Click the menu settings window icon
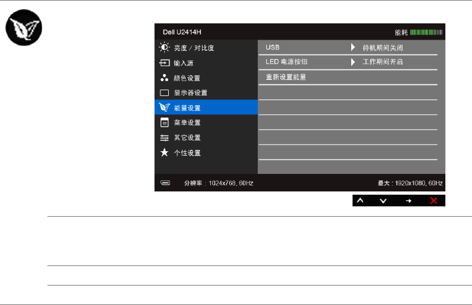The image size is (472, 305). coord(164,123)
